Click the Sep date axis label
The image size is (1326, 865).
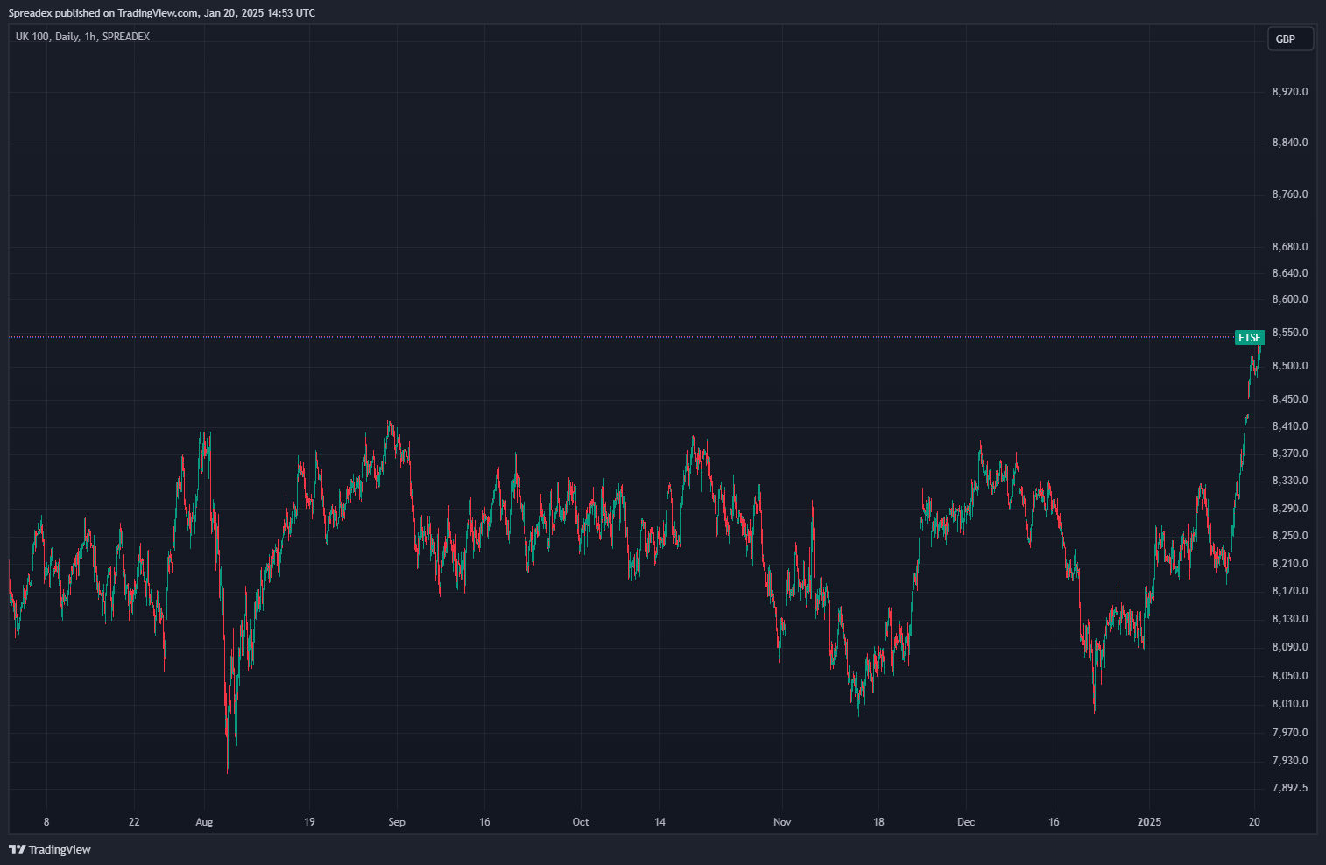[x=397, y=822]
